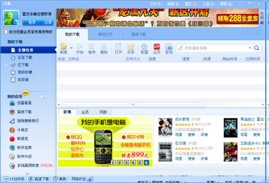Screen dimensions: 269x183
Task: Click the 暂停 pause icon in toolbar
Action: [x=92, y=49]
